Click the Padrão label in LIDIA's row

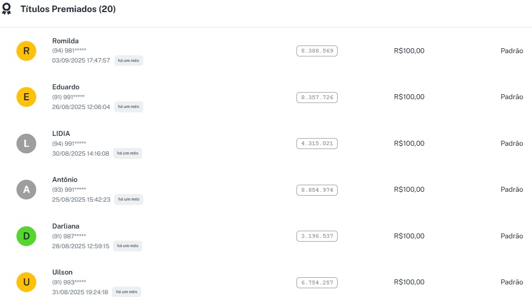point(512,144)
